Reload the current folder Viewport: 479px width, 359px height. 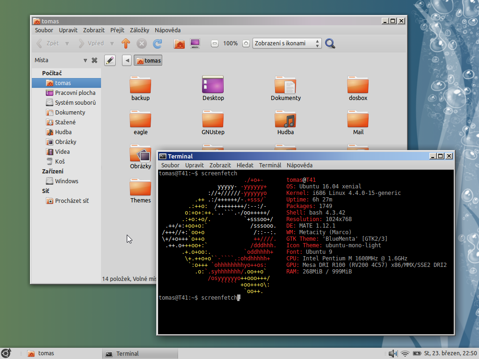click(x=157, y=43)
